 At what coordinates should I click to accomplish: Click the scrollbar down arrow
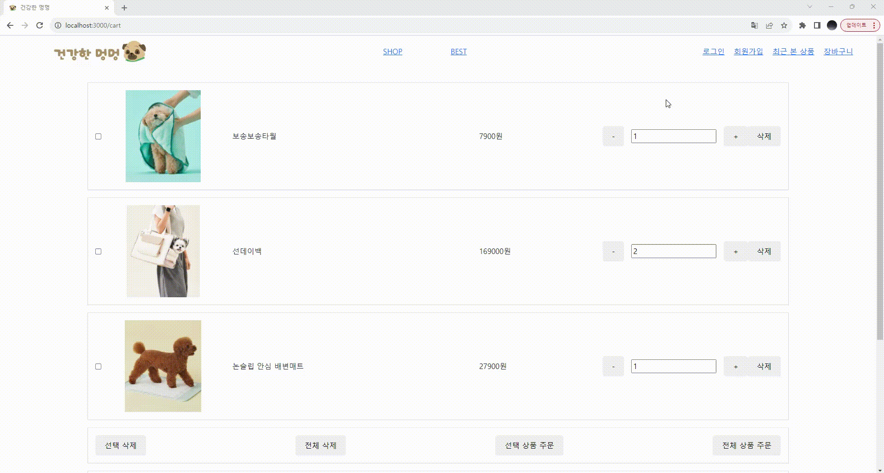tap(880, 470)
